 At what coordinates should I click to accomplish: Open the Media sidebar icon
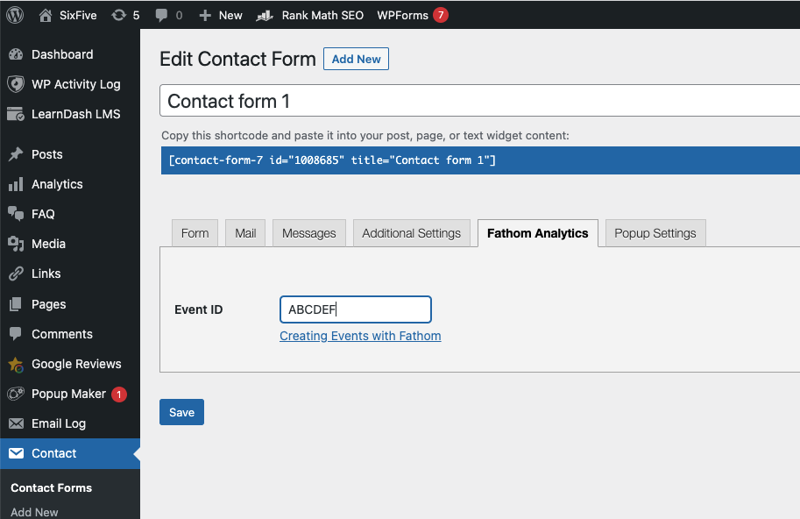16,244
